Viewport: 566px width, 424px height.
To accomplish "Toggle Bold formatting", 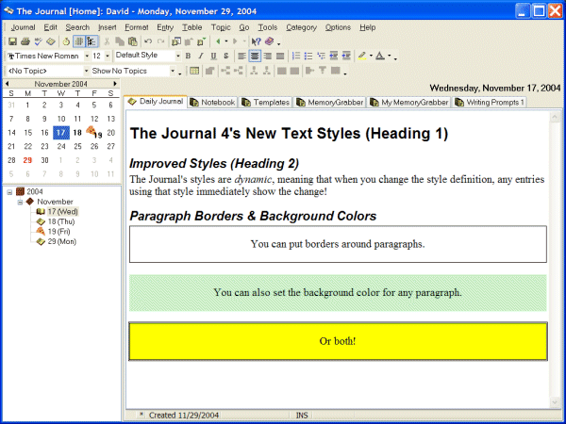I will point(188,57).
